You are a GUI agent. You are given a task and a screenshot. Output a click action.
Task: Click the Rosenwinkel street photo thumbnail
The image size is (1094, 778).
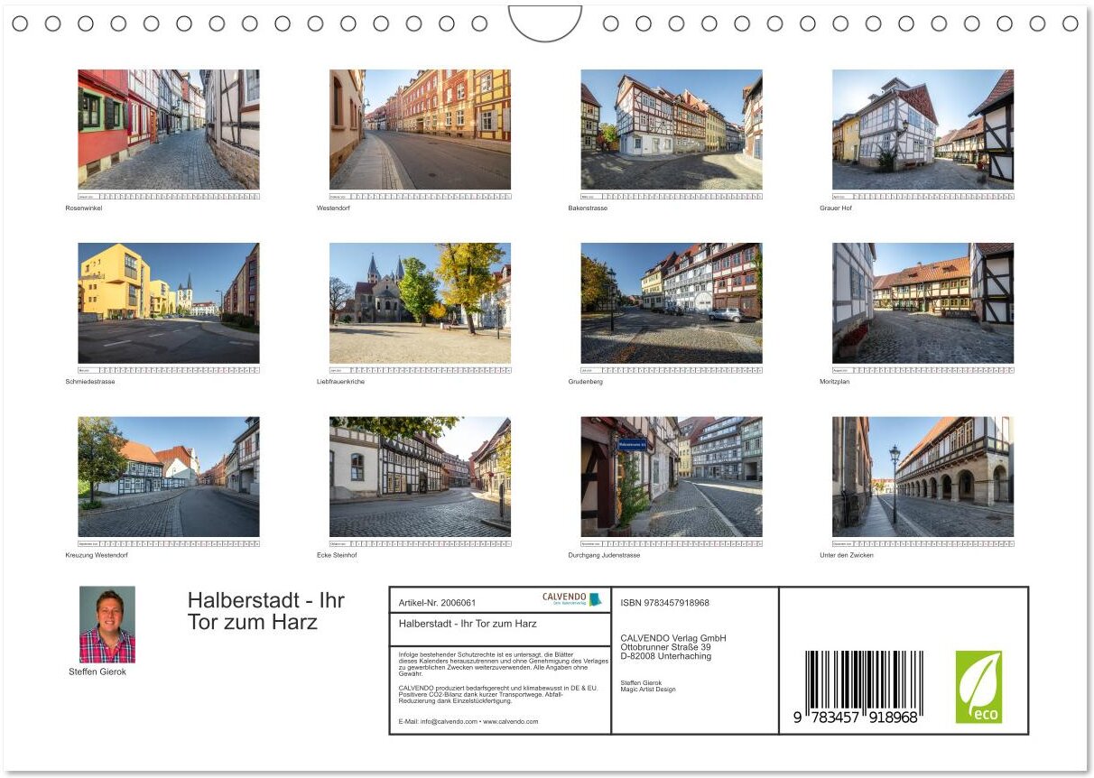(x=169, y=129)
